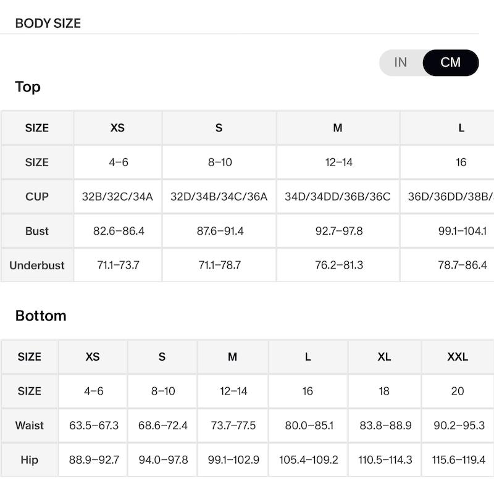Click the 92.7–97.8 bust value
The width and height of the screenshot is (494, 494).
(339, 231)
